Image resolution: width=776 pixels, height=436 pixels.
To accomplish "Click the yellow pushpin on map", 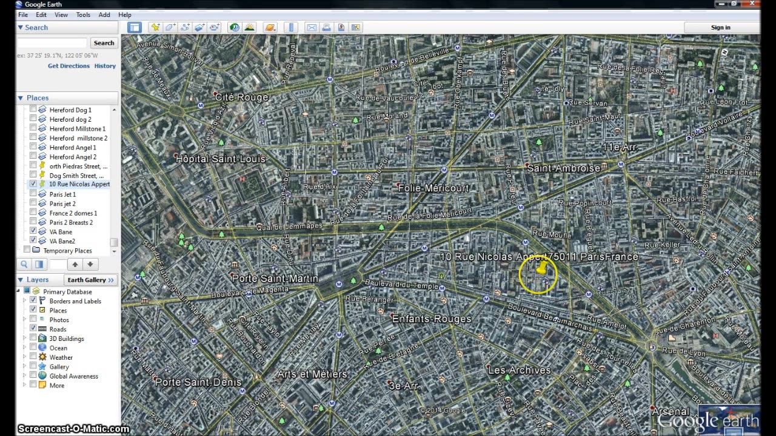I will (x=543, y=269).
